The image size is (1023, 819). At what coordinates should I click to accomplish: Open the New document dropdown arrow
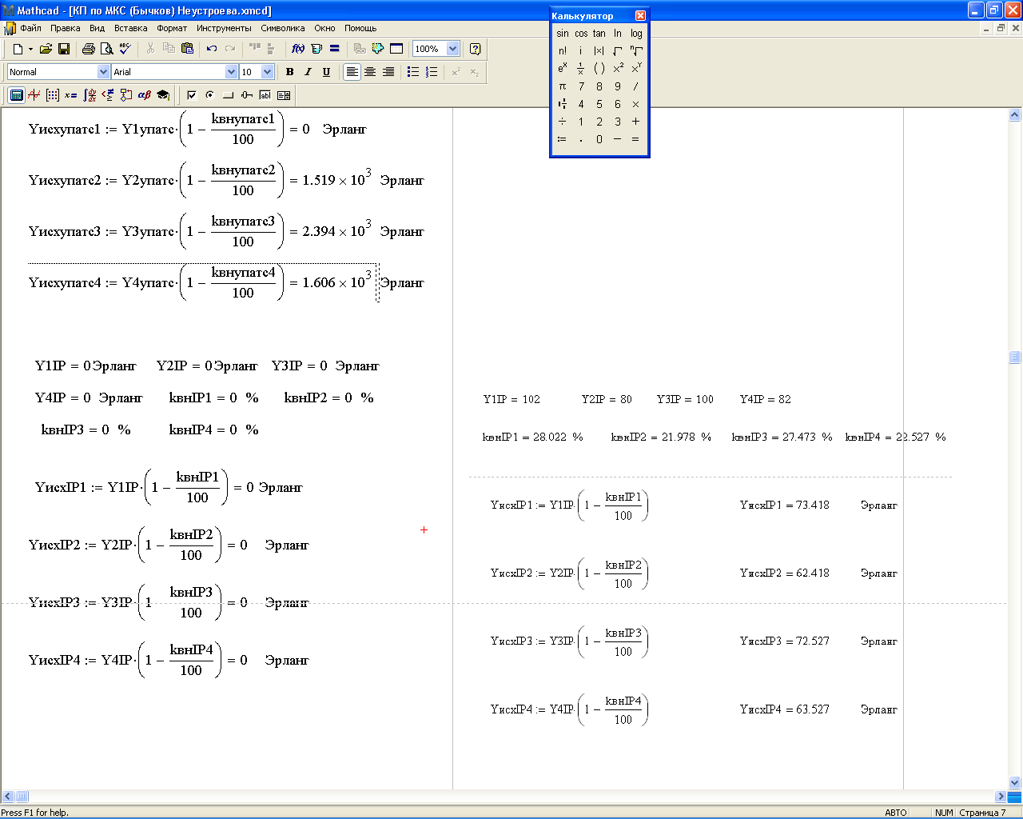click(30, 49)
